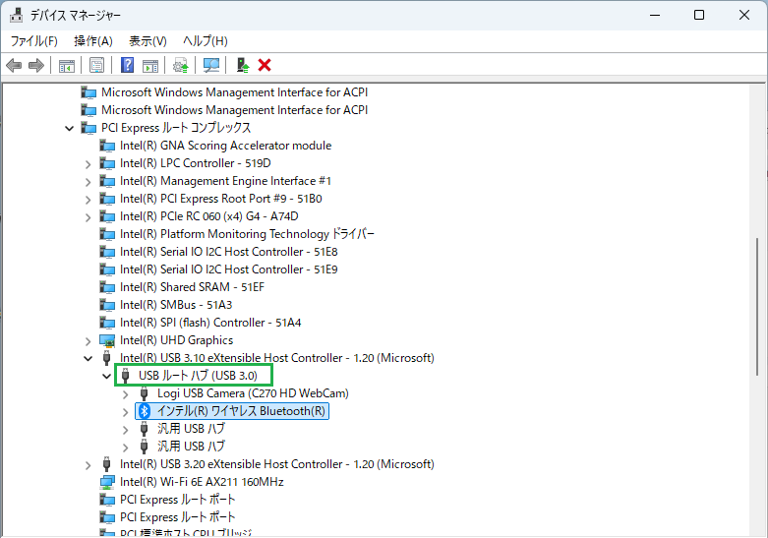
Task: Click the Device Manager title bar app icon
Action: coord(16,15)
